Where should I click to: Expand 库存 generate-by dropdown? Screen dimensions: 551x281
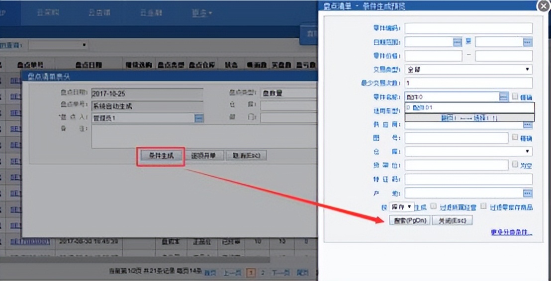[402, 207]
